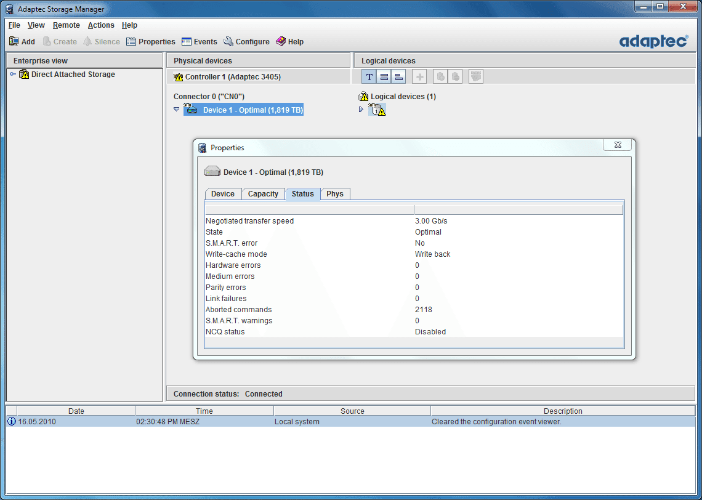This screenshot has height=500, width=702.
Task: Collapse the Device 1 triangle in Physical devices
Action: (x=176, y=109)
